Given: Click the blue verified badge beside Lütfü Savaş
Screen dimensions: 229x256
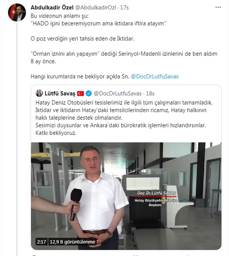Looking at the screenshot, I should tap(89, 93).
